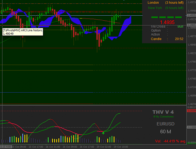This screenshot has height=149, width=196.
Task: Click the 1.4873 price scale label
Action: point(192,36)
